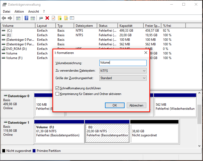The width and height of the screenshot is (203, 161).
Task: Open the Größe der Zuordnungseinheit Standard dropdown
Action: coord(123,78)
